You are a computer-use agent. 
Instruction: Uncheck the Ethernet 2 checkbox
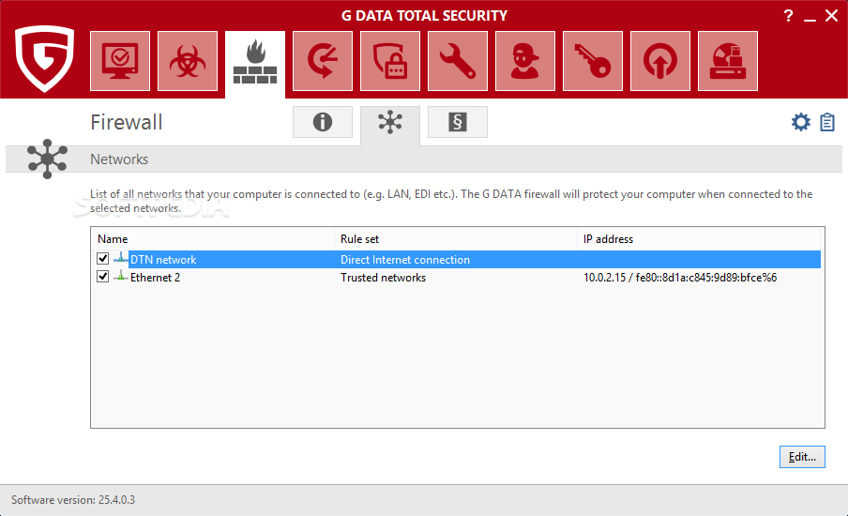pos(103,277)
